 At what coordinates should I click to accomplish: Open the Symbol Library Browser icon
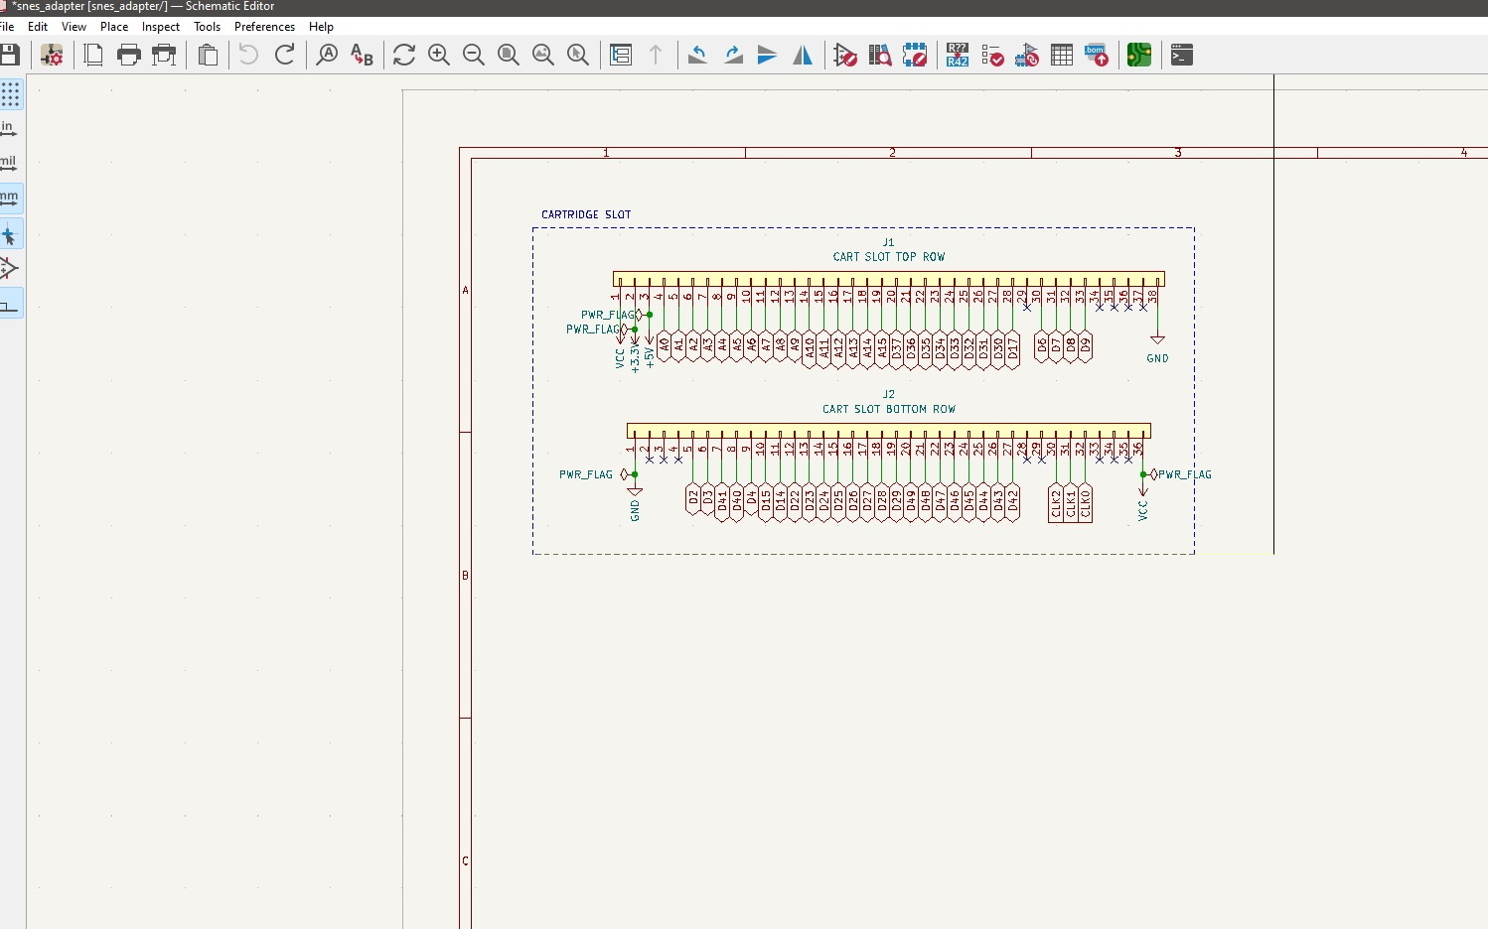(880, 56)
